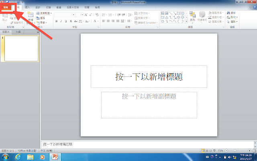
Task: Toggle Underline formatting
Action: tap(66, 21)
